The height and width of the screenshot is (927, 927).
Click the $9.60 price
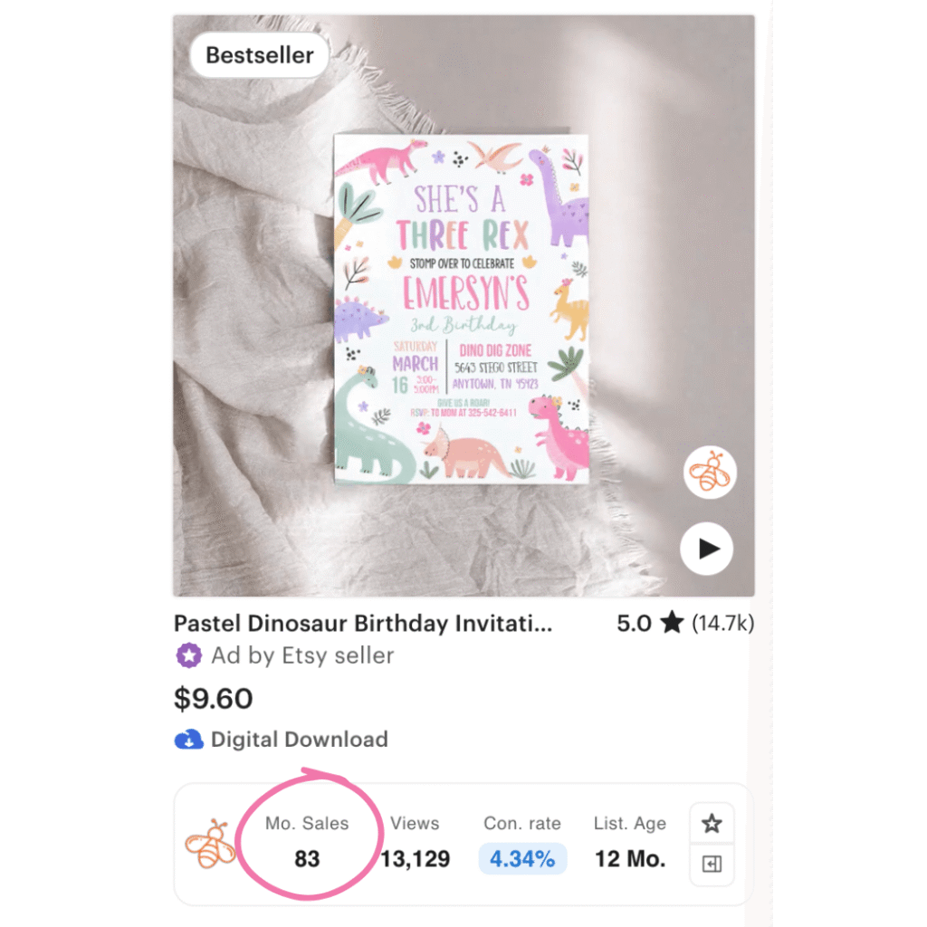[x=214, y=698]
